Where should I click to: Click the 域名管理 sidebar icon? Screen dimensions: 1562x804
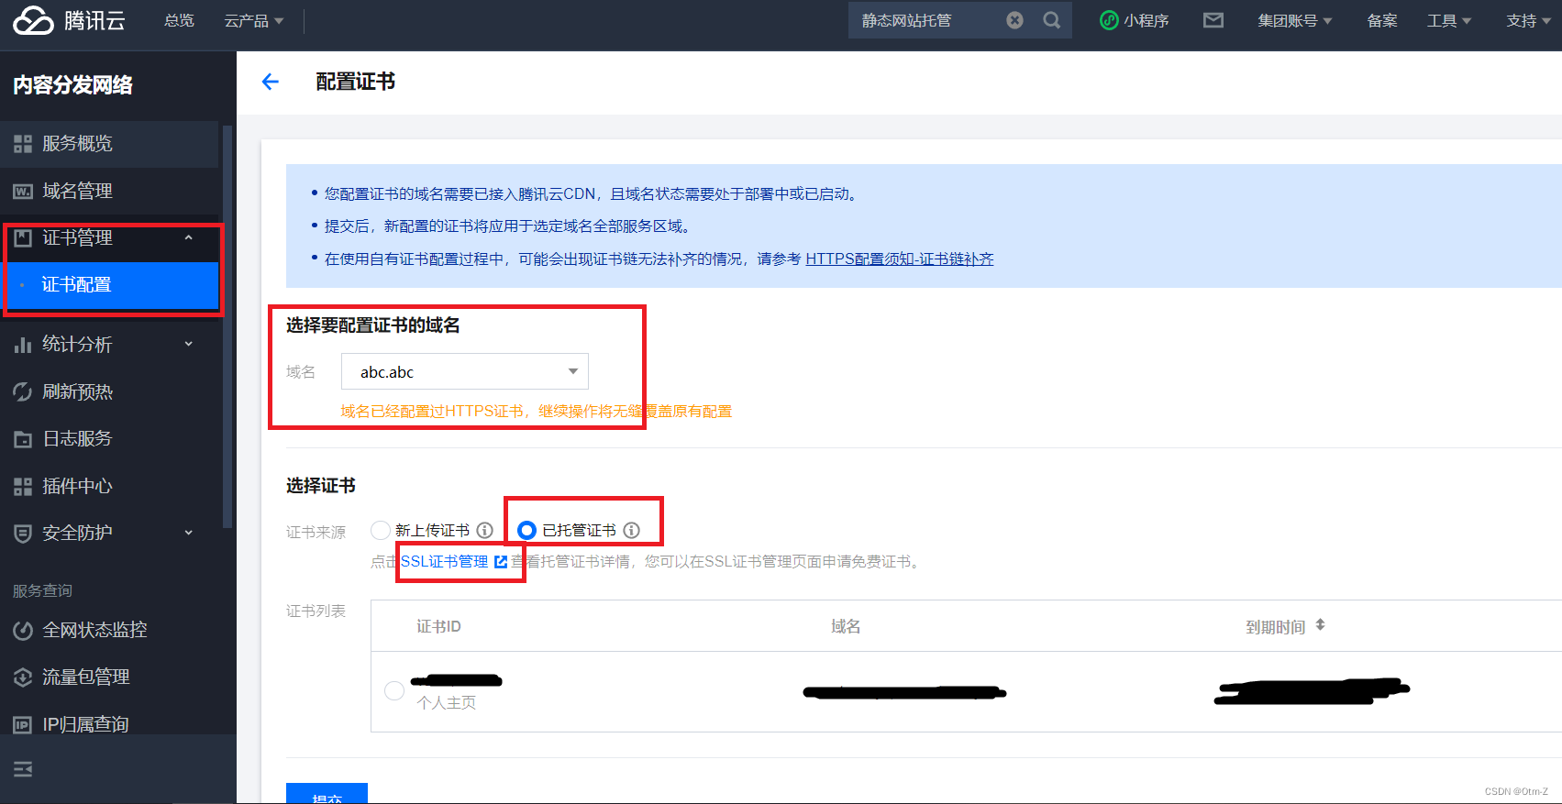tap(23, 192)
